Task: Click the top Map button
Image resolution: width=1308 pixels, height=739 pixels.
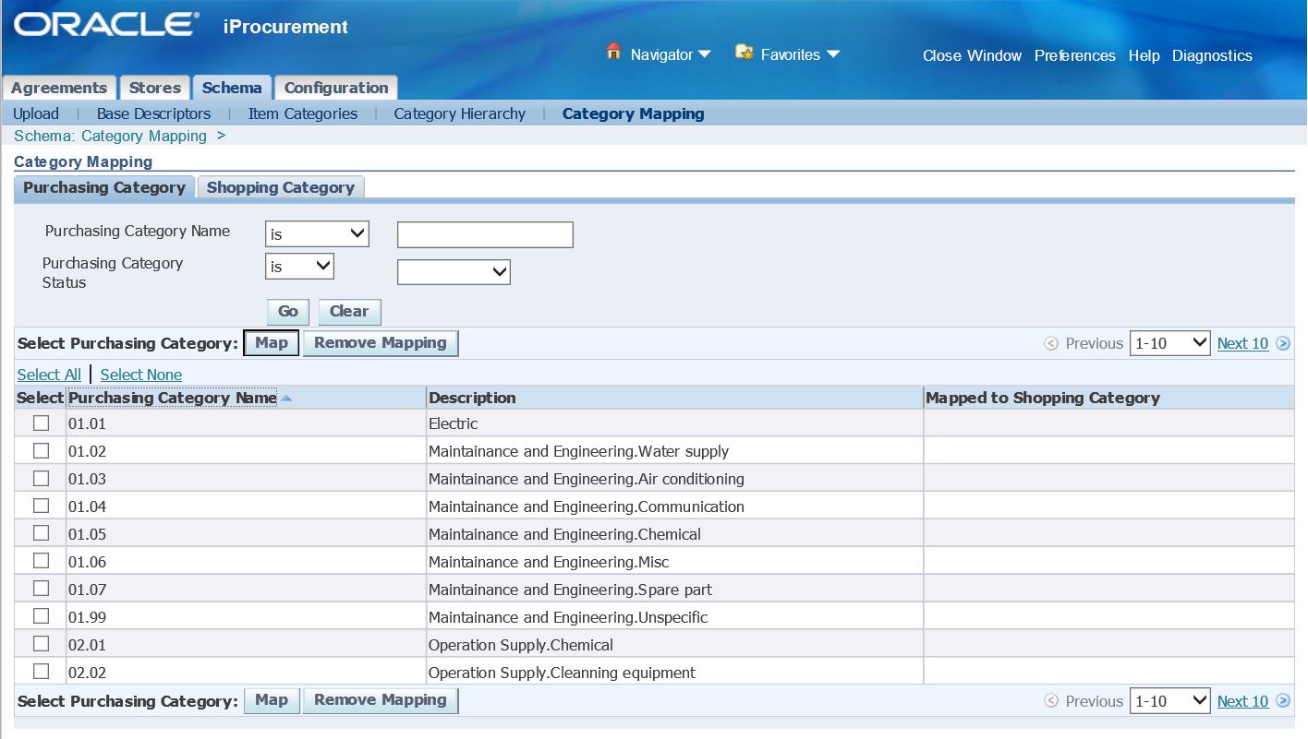Action: [x=272, y=343]
